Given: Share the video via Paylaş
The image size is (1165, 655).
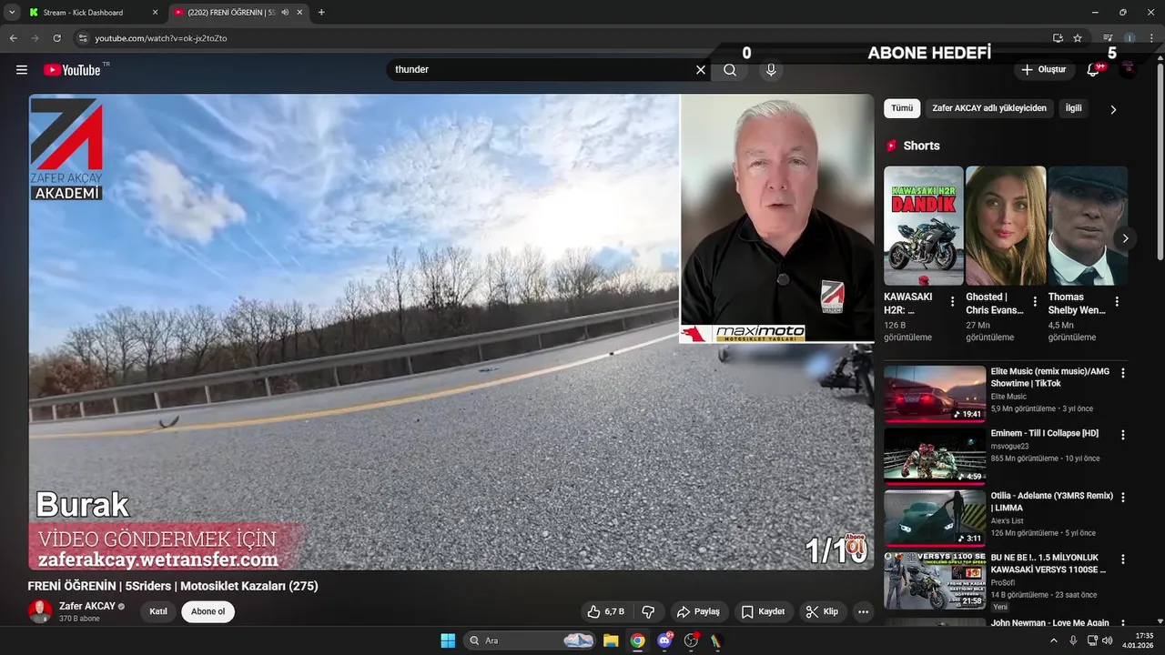Looking at the screenshot, I should [x=699, y=611].
